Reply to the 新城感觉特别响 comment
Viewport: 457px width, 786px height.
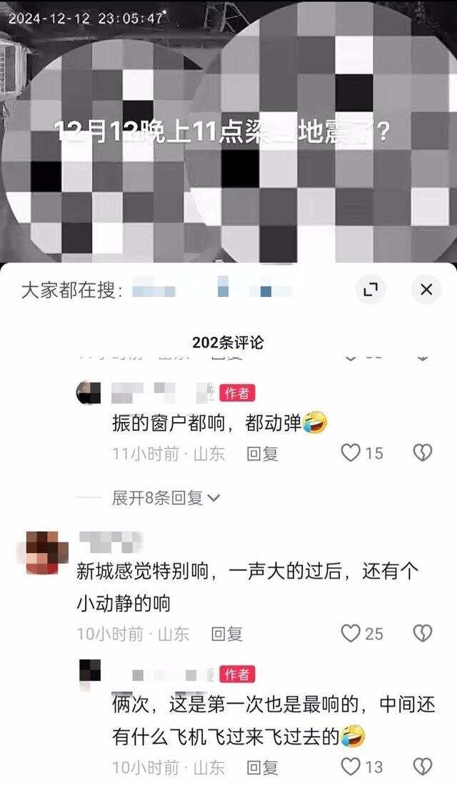[227, 634]
